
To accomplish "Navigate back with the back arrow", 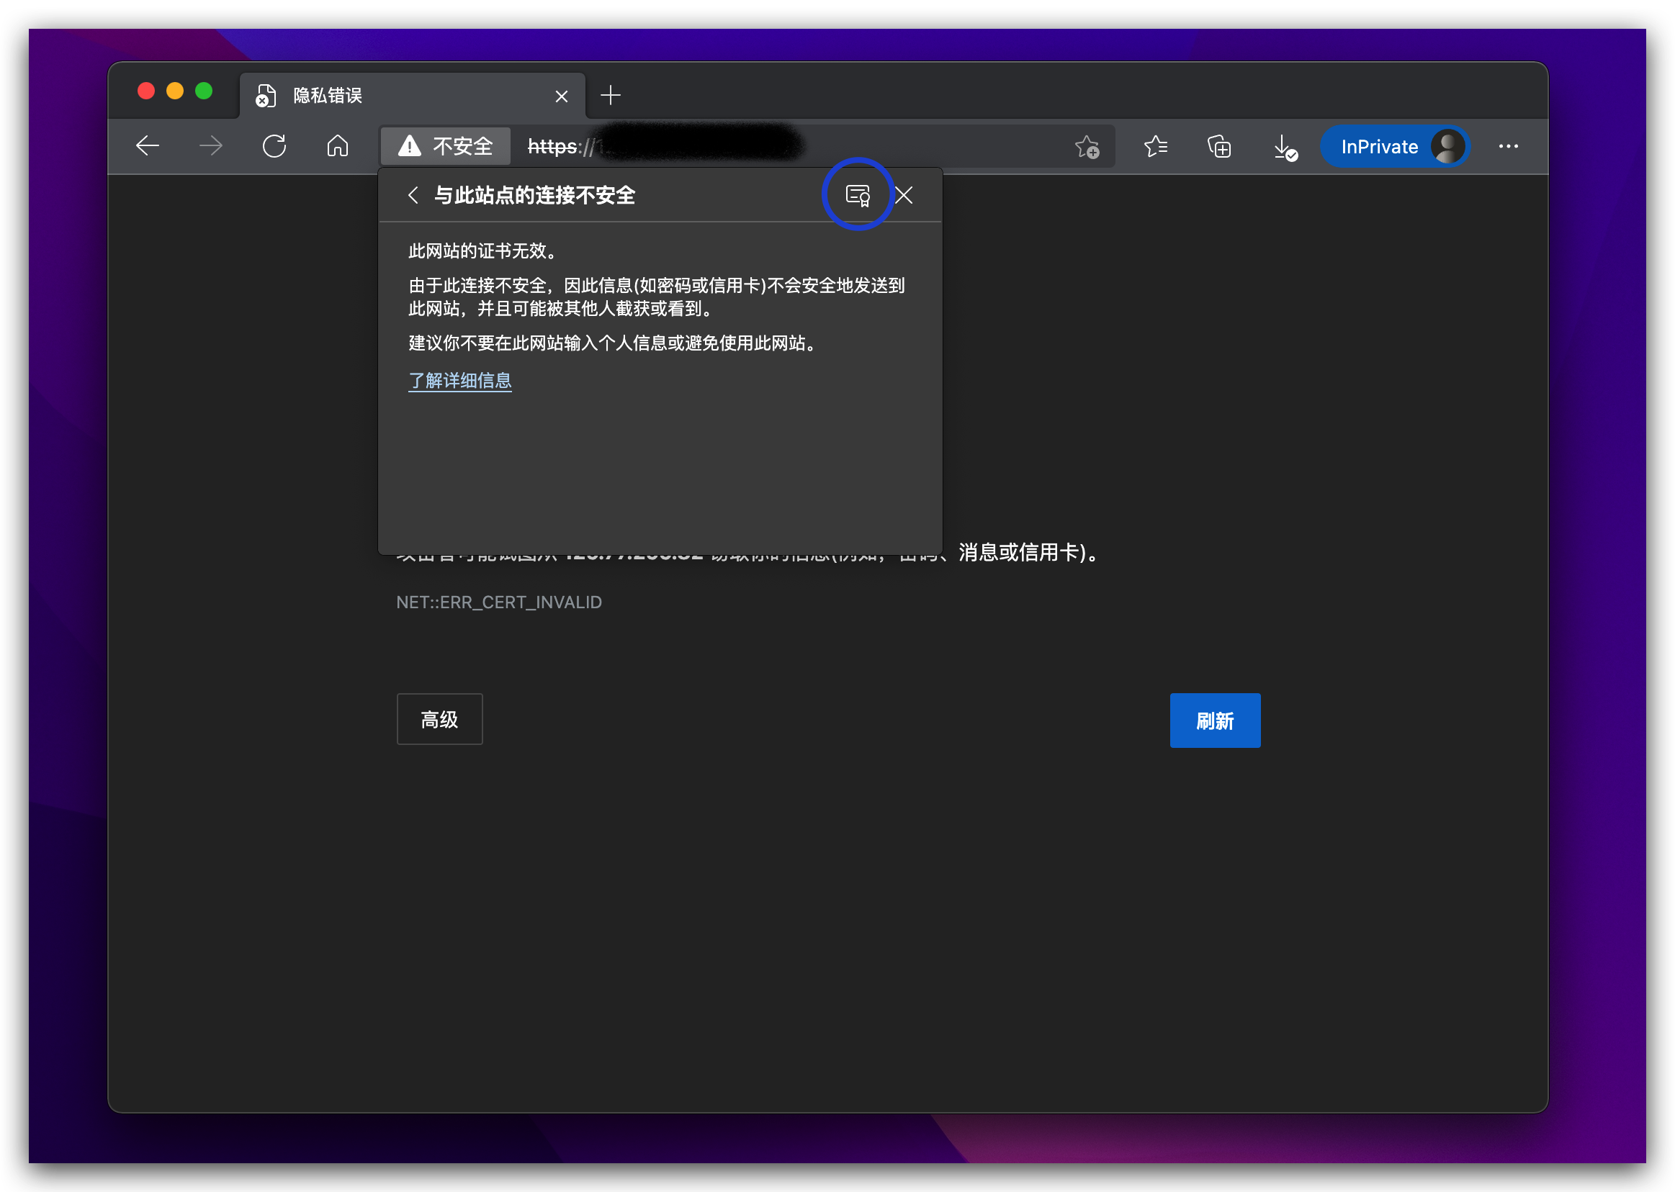I will [147, 146].
